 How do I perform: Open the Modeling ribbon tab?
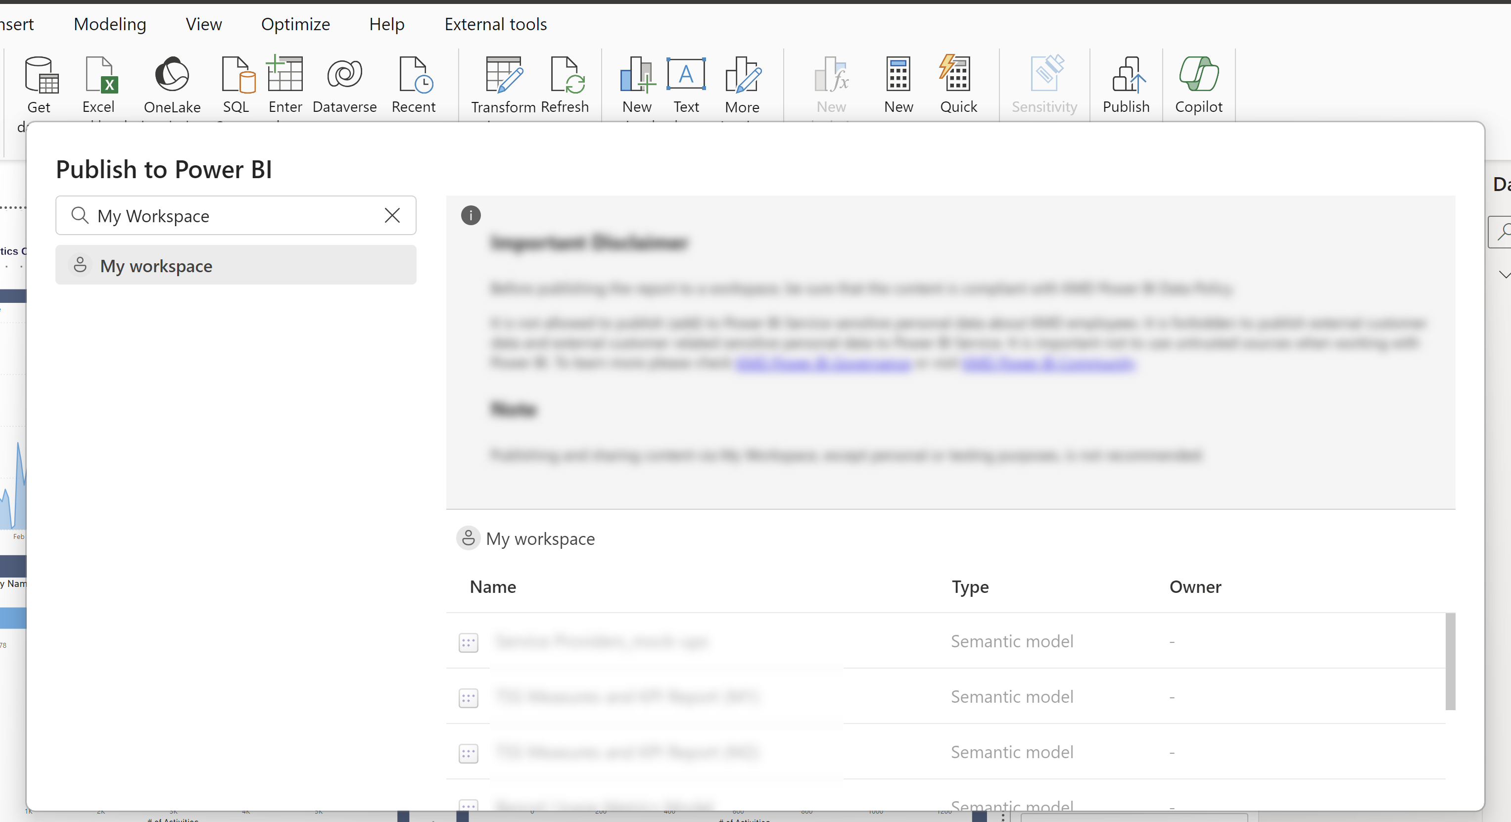pyautogui.click(x=110, y=24)
